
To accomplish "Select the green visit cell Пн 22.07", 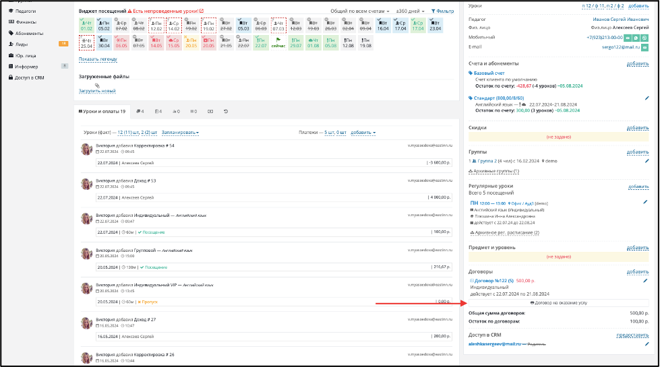I will [x=260, y=43].
